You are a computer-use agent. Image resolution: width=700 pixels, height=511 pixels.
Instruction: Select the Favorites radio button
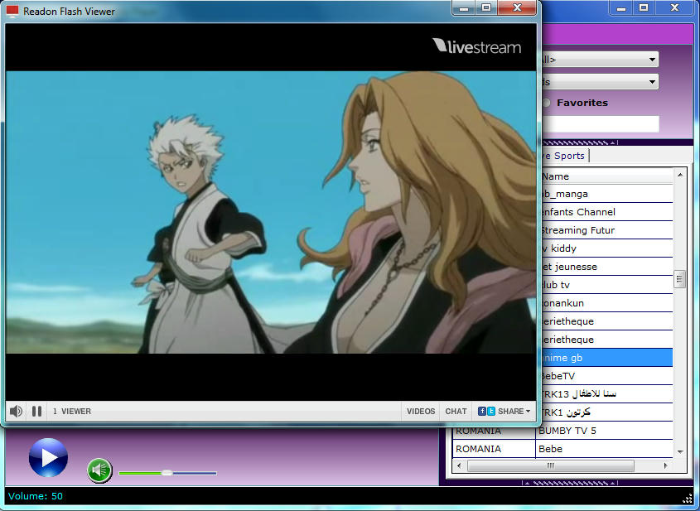pyautogui.click(x=546, y=103)
